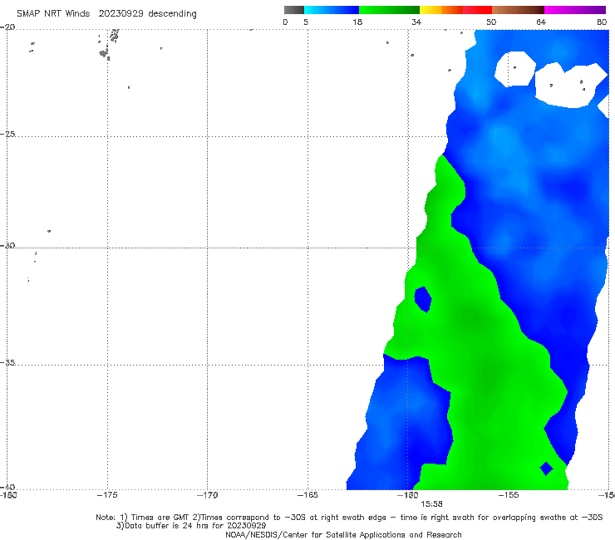Click the latitude label '-35' on the left axis
The image size is (615, 540).
coord(7,362)
